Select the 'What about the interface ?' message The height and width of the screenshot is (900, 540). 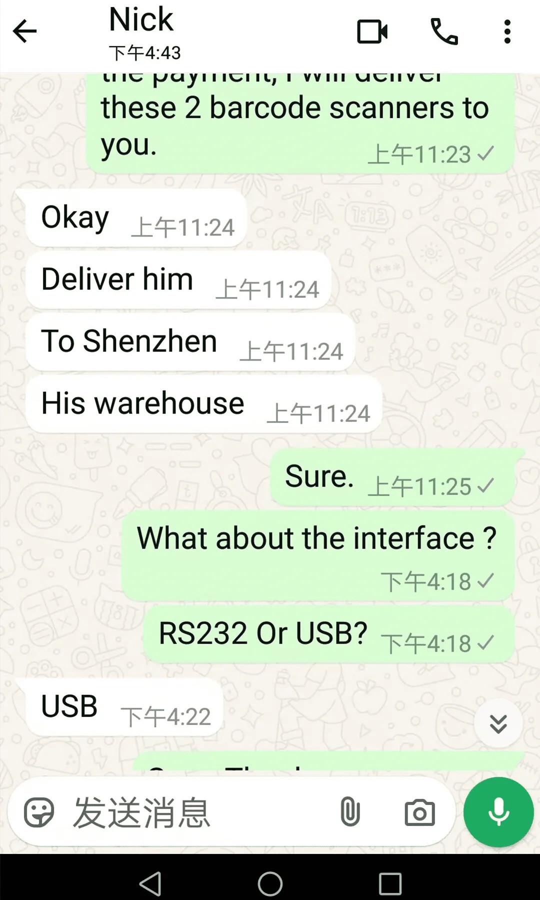point(318,555)
